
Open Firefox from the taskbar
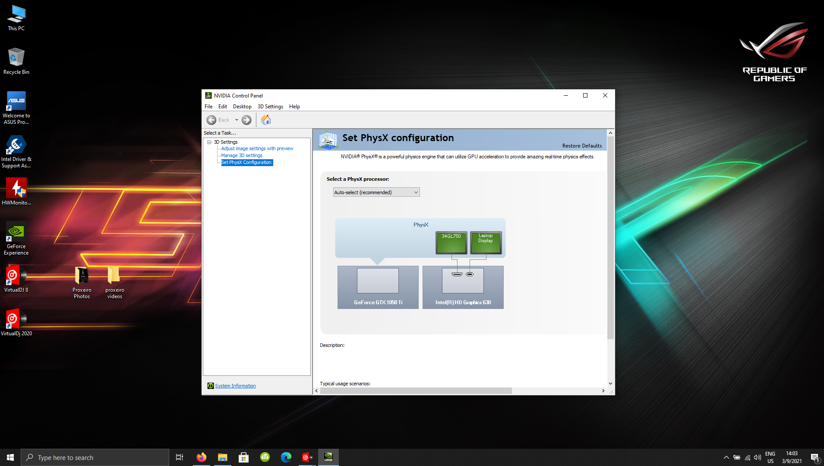coord(201,457)
